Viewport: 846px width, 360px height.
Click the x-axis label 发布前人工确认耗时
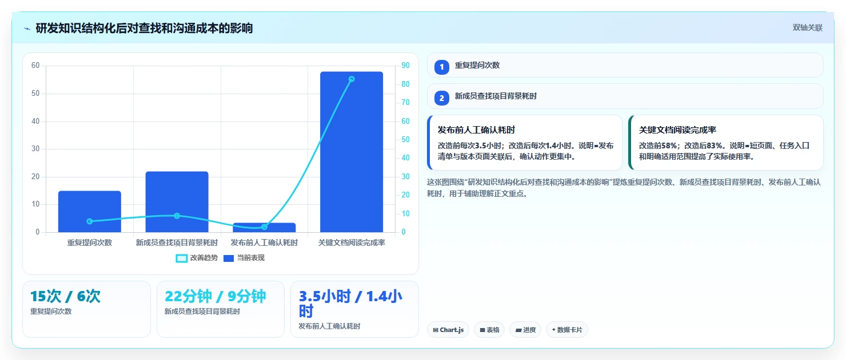(264, 242)
